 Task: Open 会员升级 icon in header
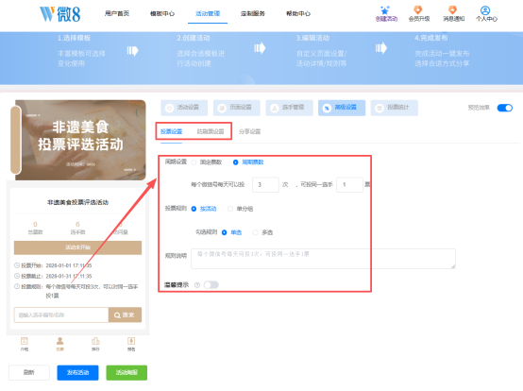[x=418, y=10]
